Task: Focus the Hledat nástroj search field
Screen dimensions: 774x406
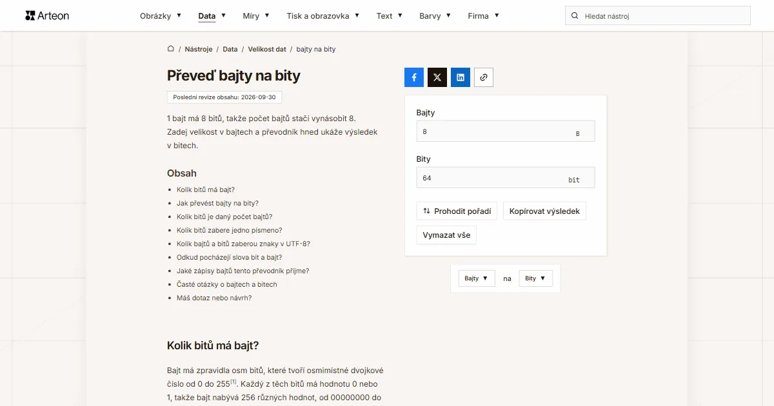Action: (x=658, y=15)
